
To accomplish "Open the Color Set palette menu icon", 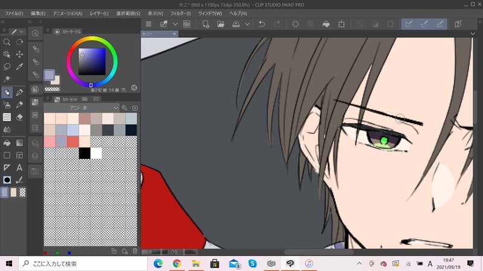I will coord(48,98).
